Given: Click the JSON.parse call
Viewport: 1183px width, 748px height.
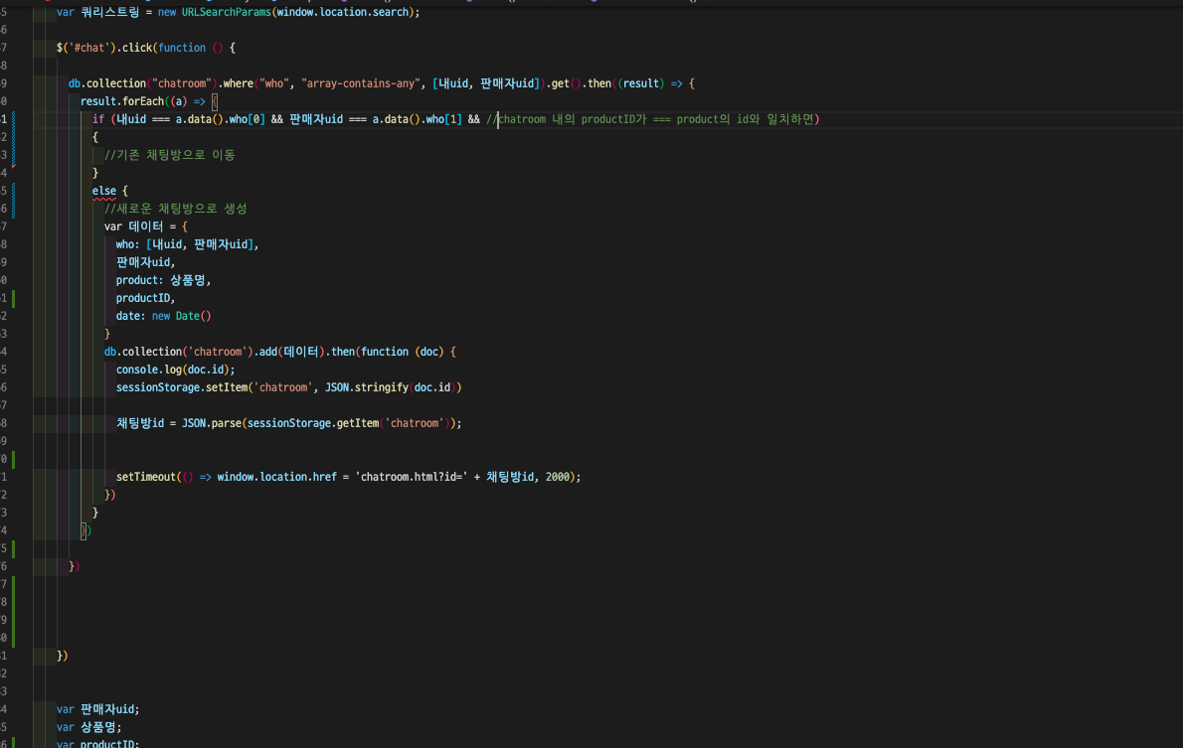Looking at the screenshot, I should tap(212, 423).
